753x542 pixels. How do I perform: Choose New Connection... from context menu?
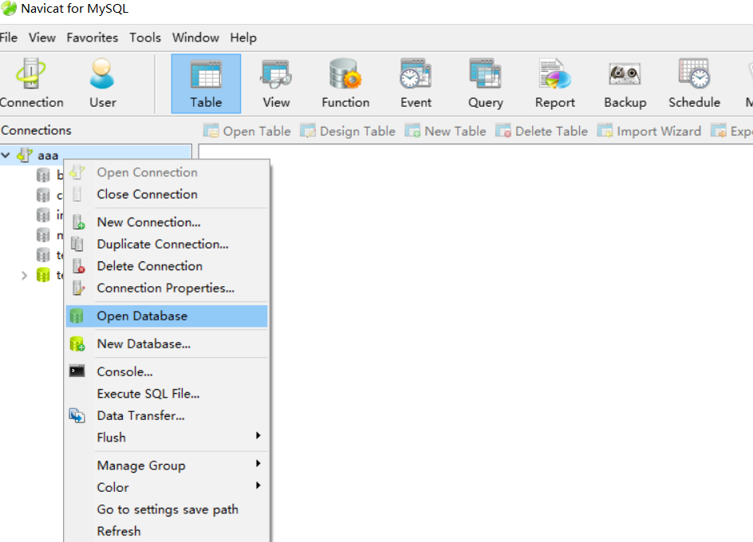click(167, 222)
